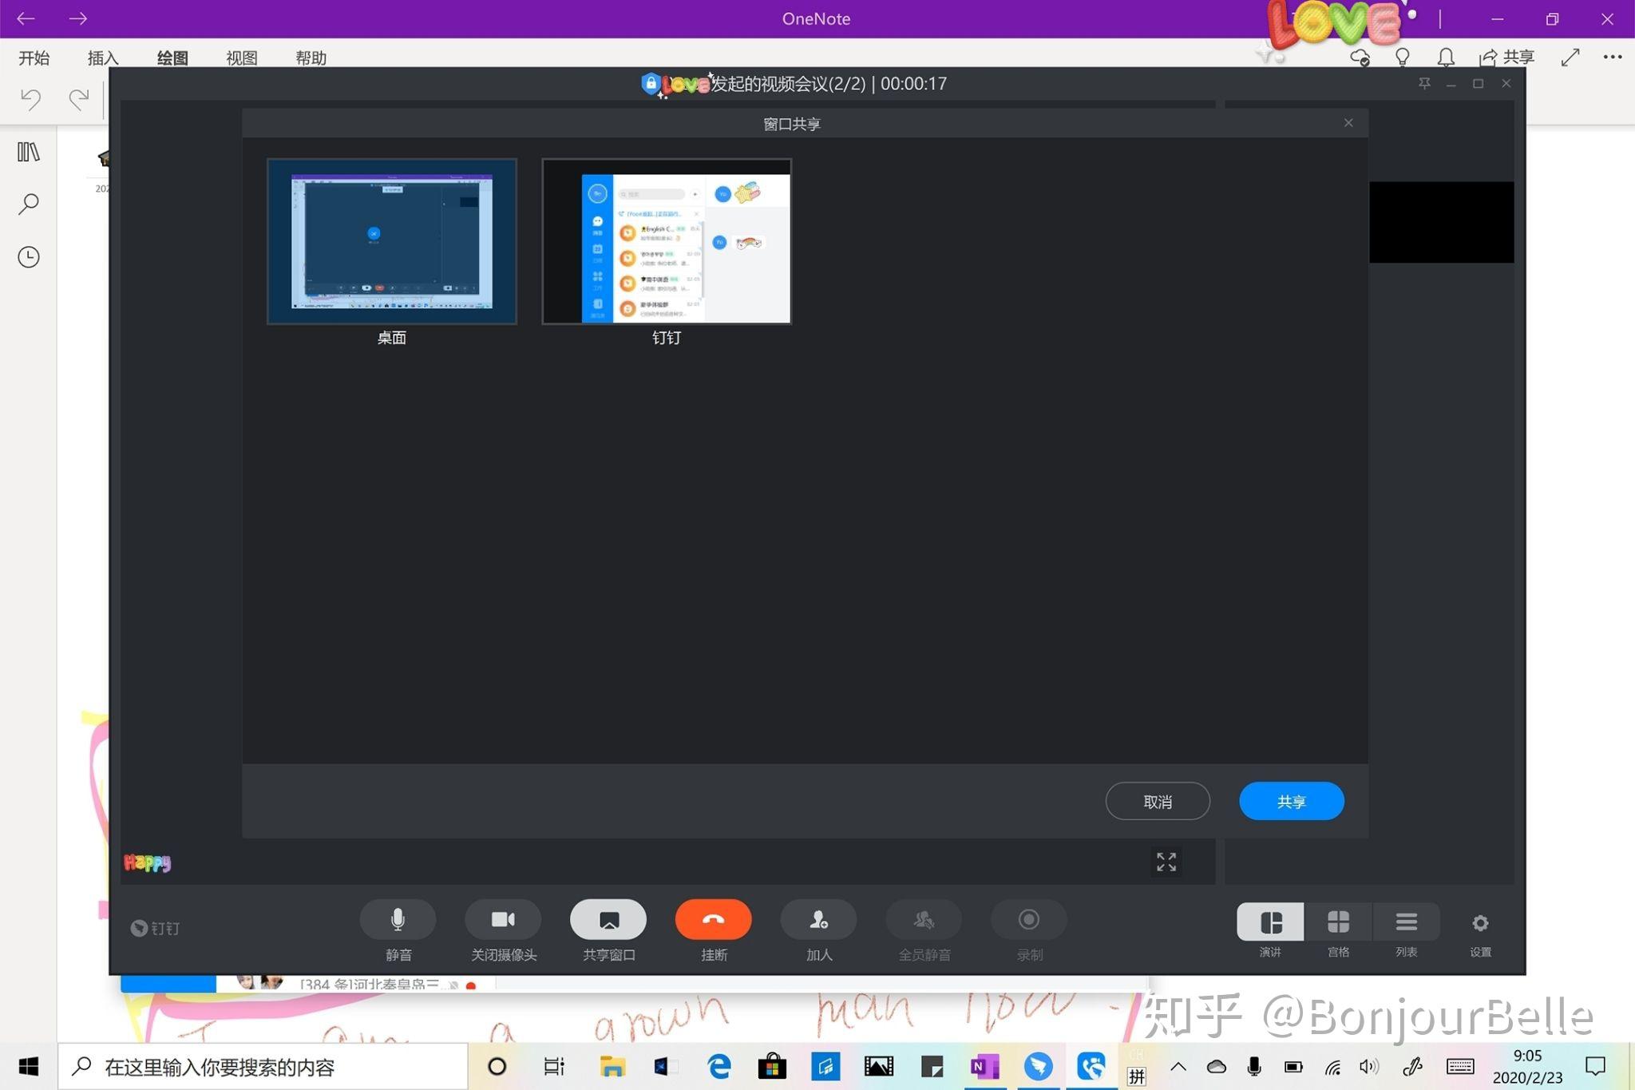Select the 钉钉 window thumbnail
The image size is (1635, 1090).
point(667,242)
